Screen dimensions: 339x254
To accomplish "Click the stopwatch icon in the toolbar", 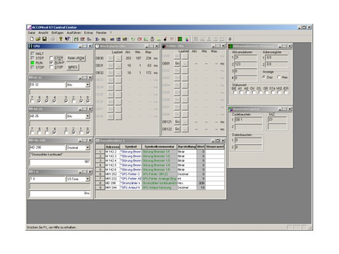I will 153,39.
